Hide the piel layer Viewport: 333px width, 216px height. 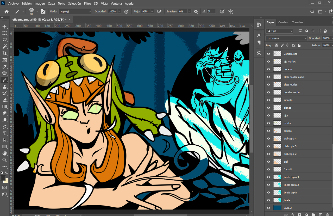[268, 162]
